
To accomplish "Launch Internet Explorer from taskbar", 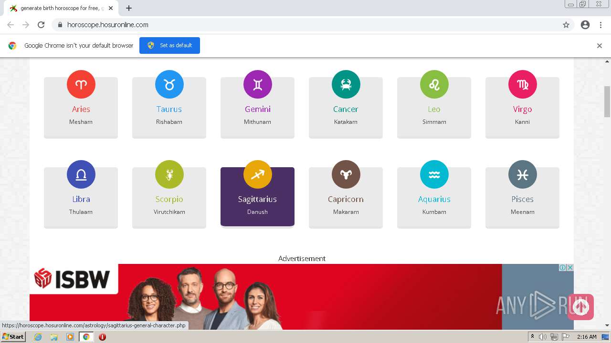I will point(38,337).
